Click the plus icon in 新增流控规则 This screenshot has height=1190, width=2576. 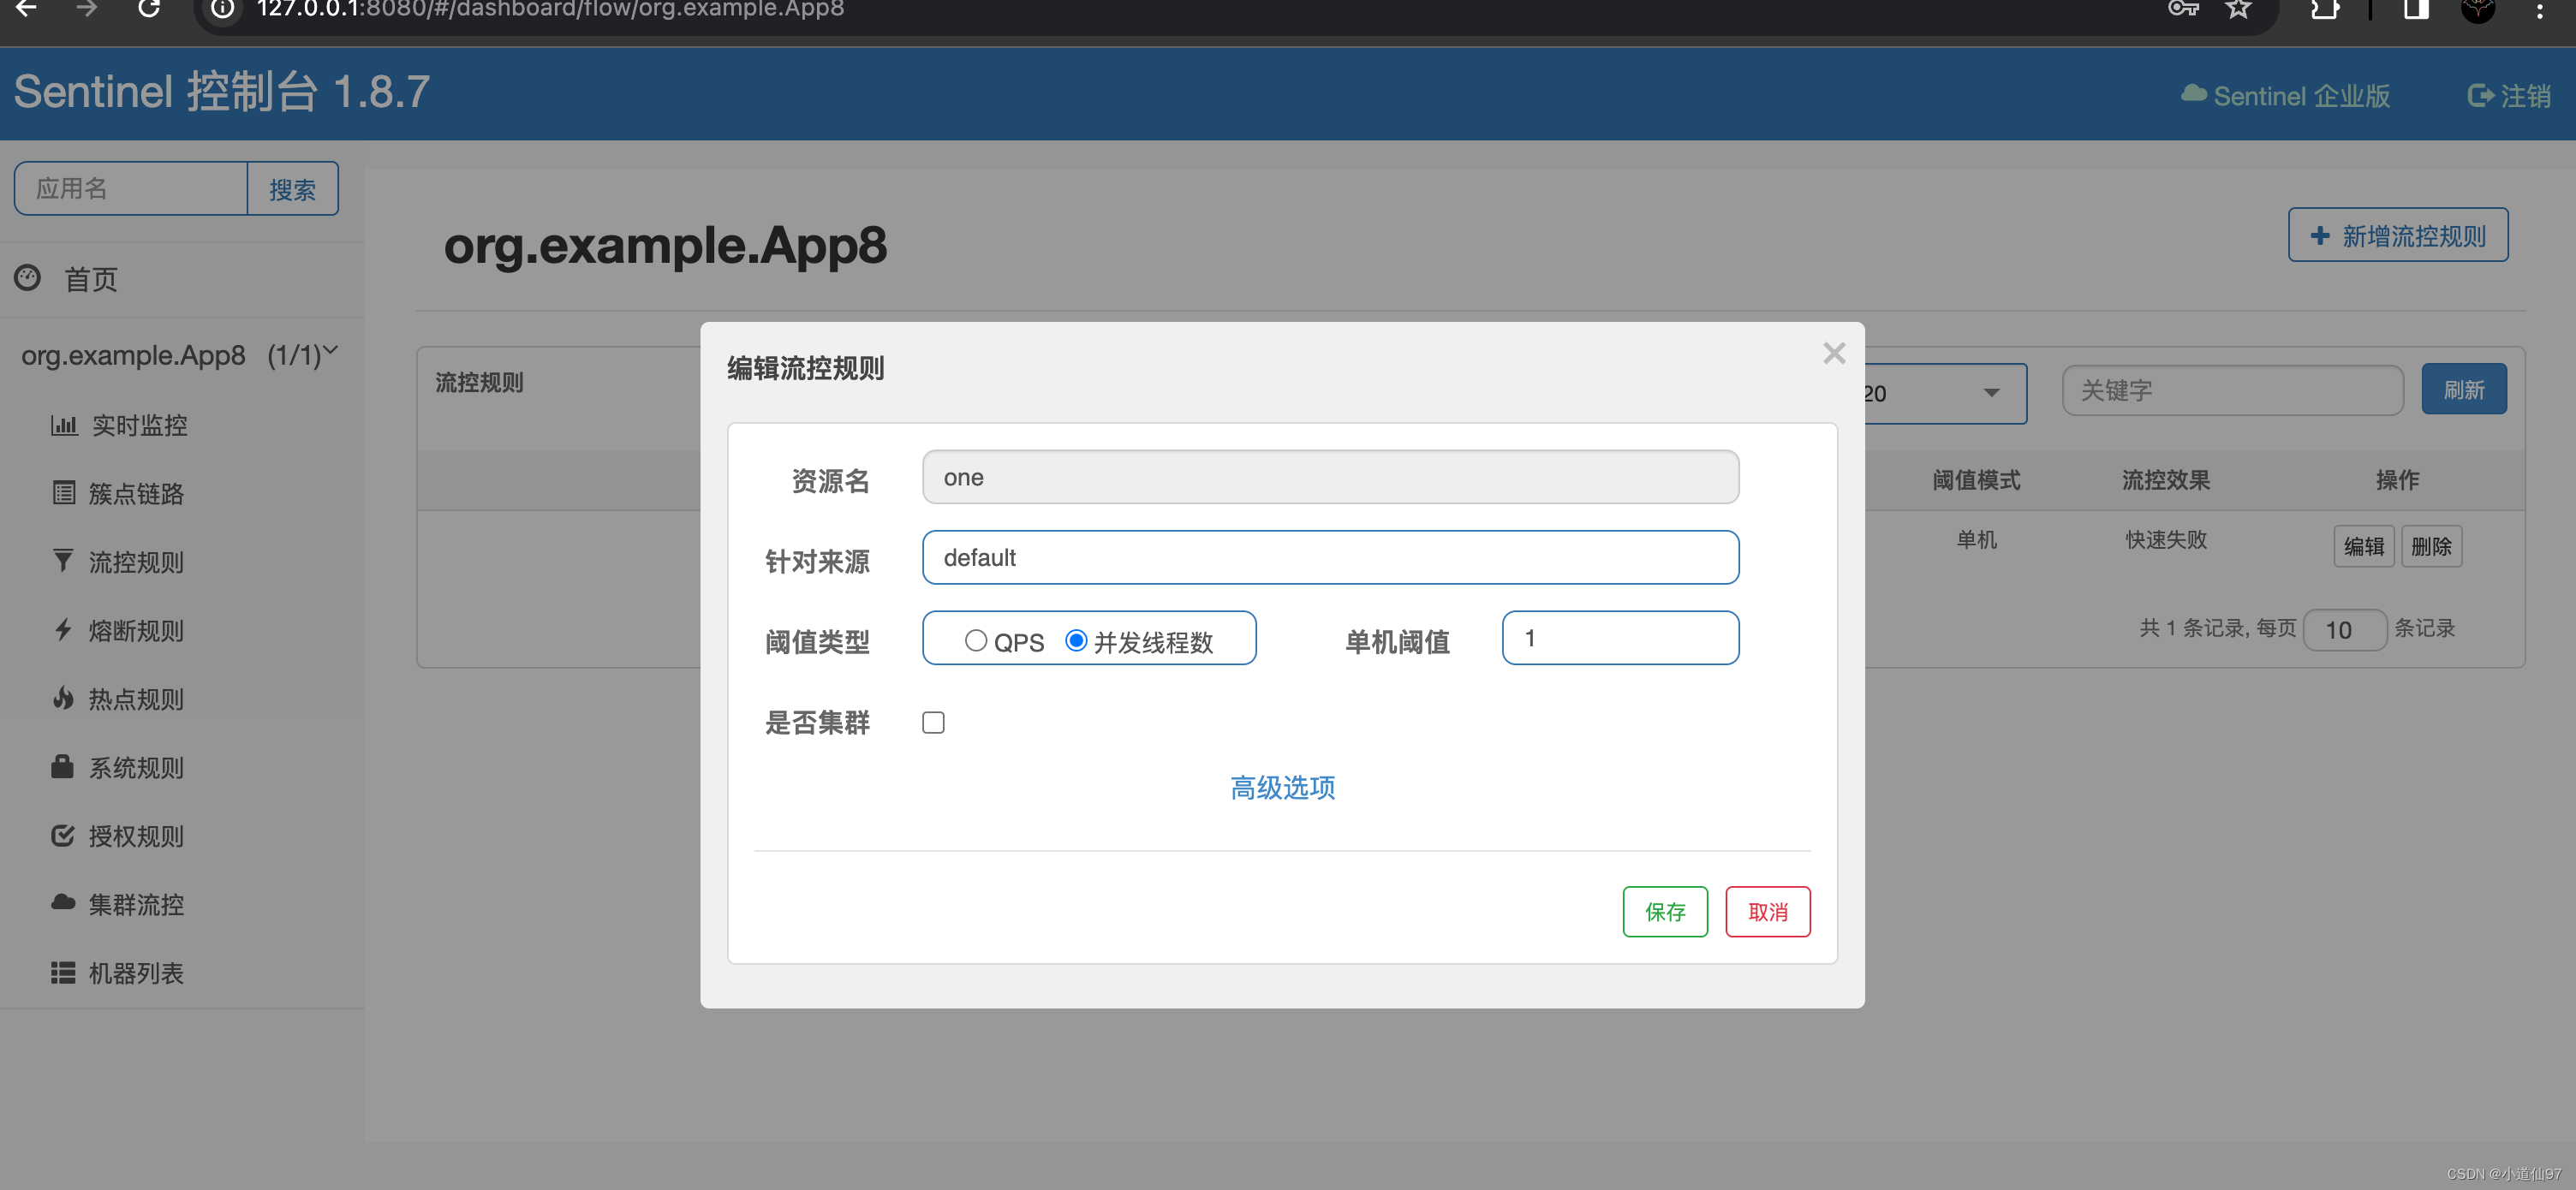2320,236
